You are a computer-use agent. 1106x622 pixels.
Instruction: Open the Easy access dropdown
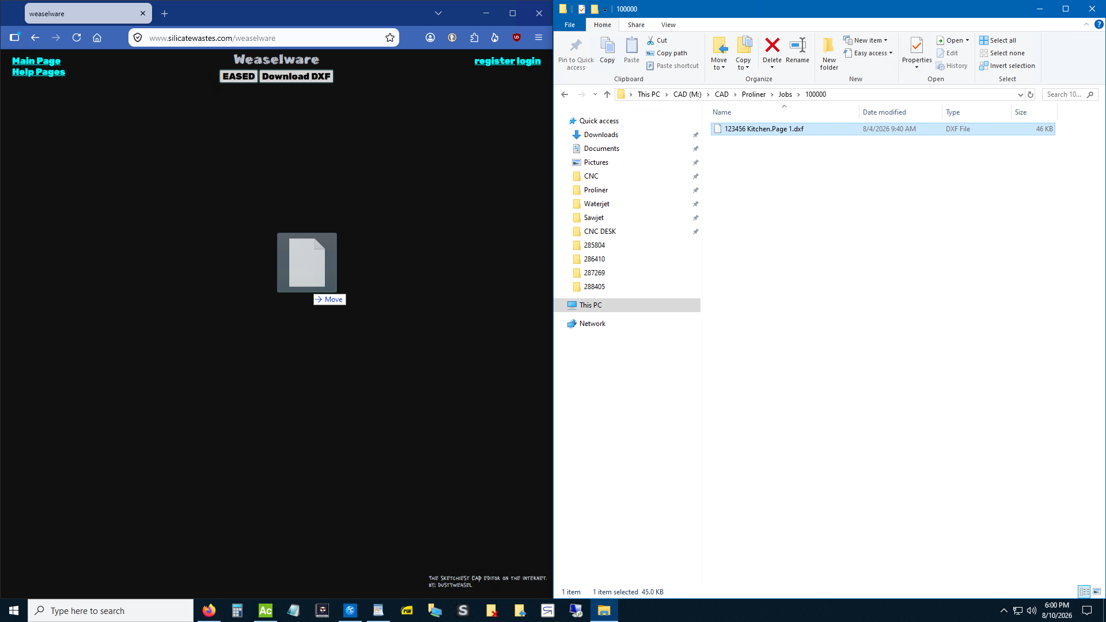coord(868,53)
